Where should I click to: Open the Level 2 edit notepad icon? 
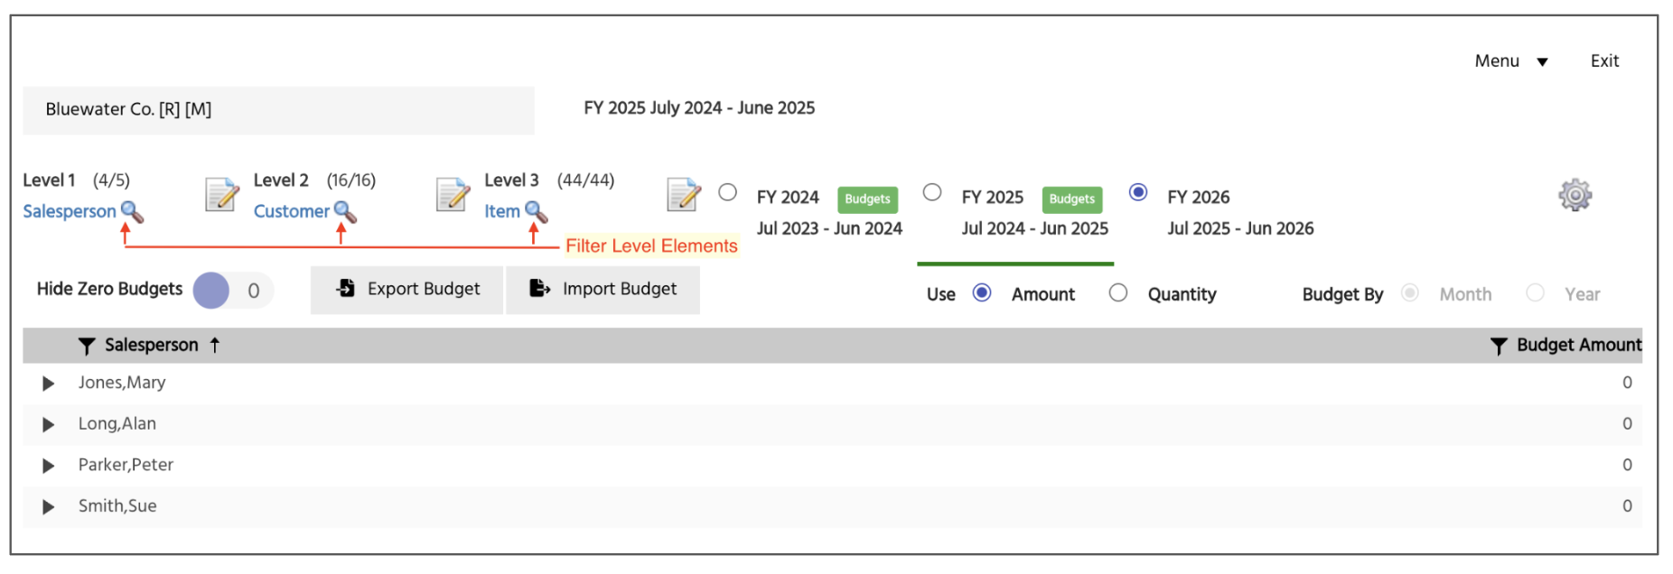(x=222, y=194)
